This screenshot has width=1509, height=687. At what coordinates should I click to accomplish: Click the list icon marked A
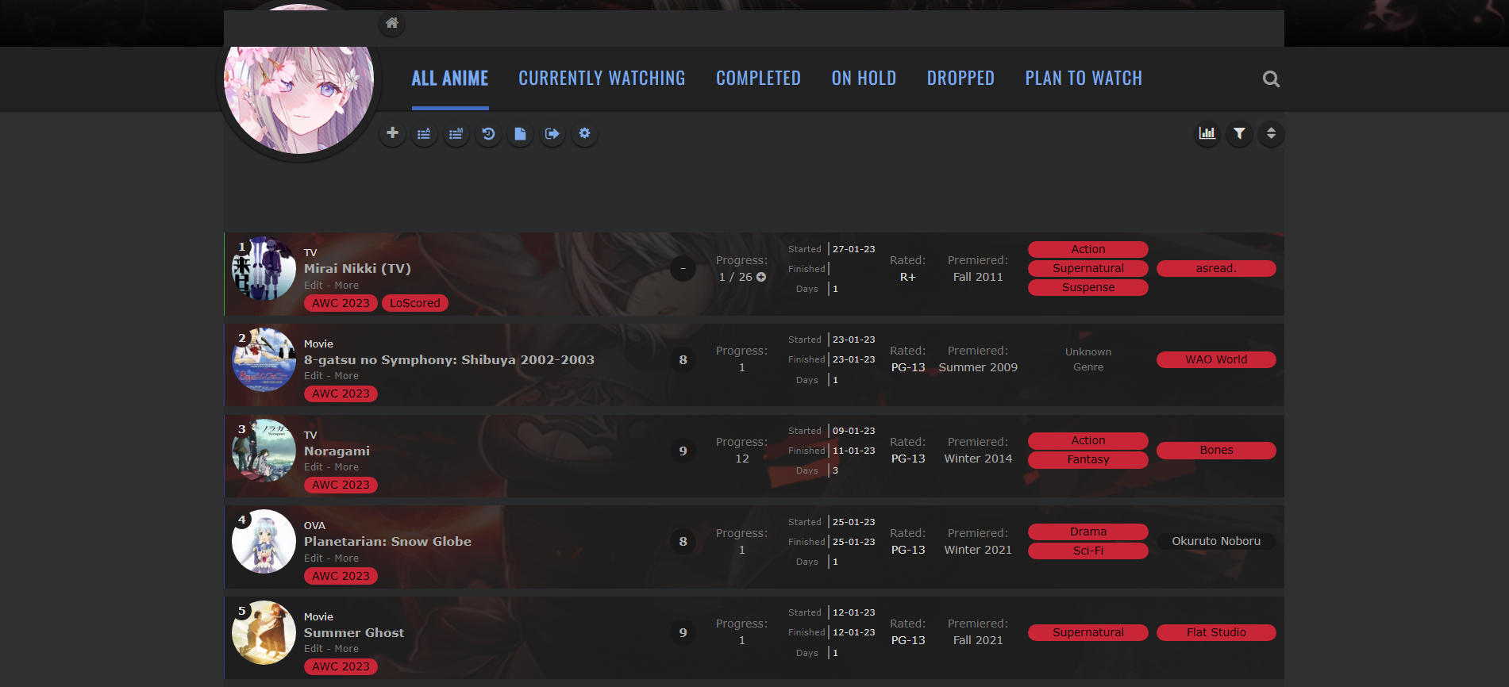pos(424,133)
